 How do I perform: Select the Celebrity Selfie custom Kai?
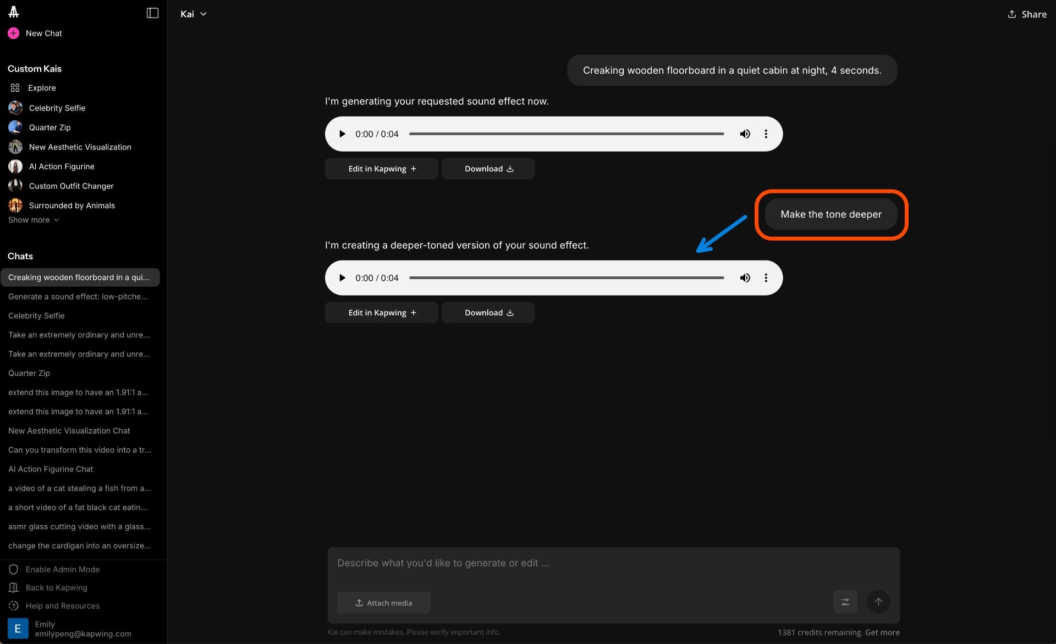click(57, 108)
